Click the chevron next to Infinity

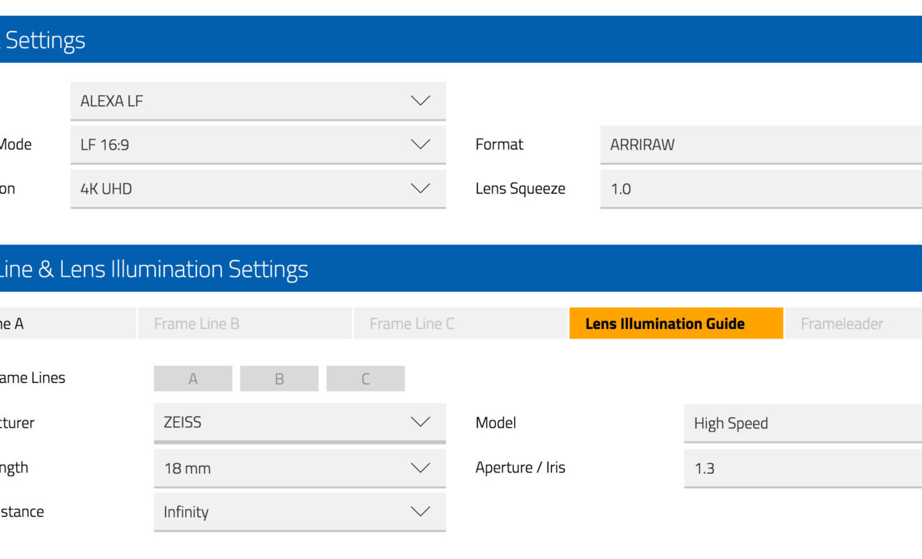click(420, 511)
